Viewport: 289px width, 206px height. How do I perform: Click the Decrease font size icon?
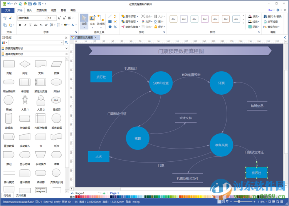tap(64, 18)
